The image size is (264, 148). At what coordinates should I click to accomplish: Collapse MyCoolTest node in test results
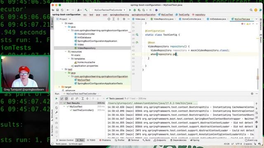[x=64, y=106]
